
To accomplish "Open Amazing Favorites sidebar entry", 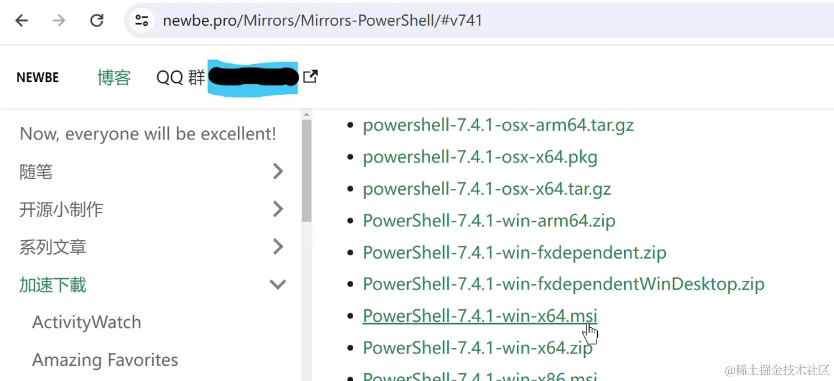I will coord(105,360).
